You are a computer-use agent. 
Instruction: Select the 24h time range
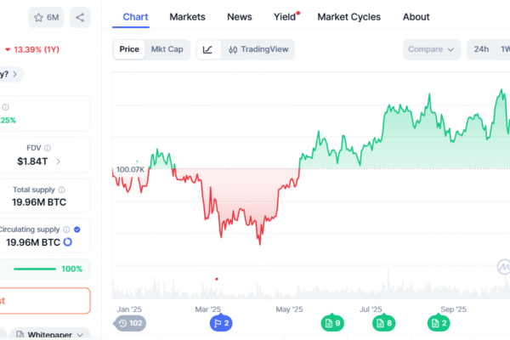coord(481,49)
